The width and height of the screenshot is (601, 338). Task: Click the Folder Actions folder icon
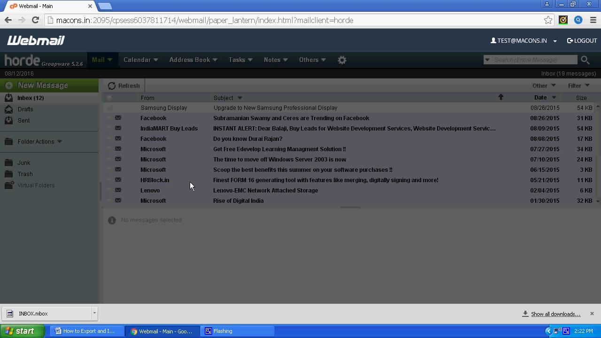click(8, 141)
